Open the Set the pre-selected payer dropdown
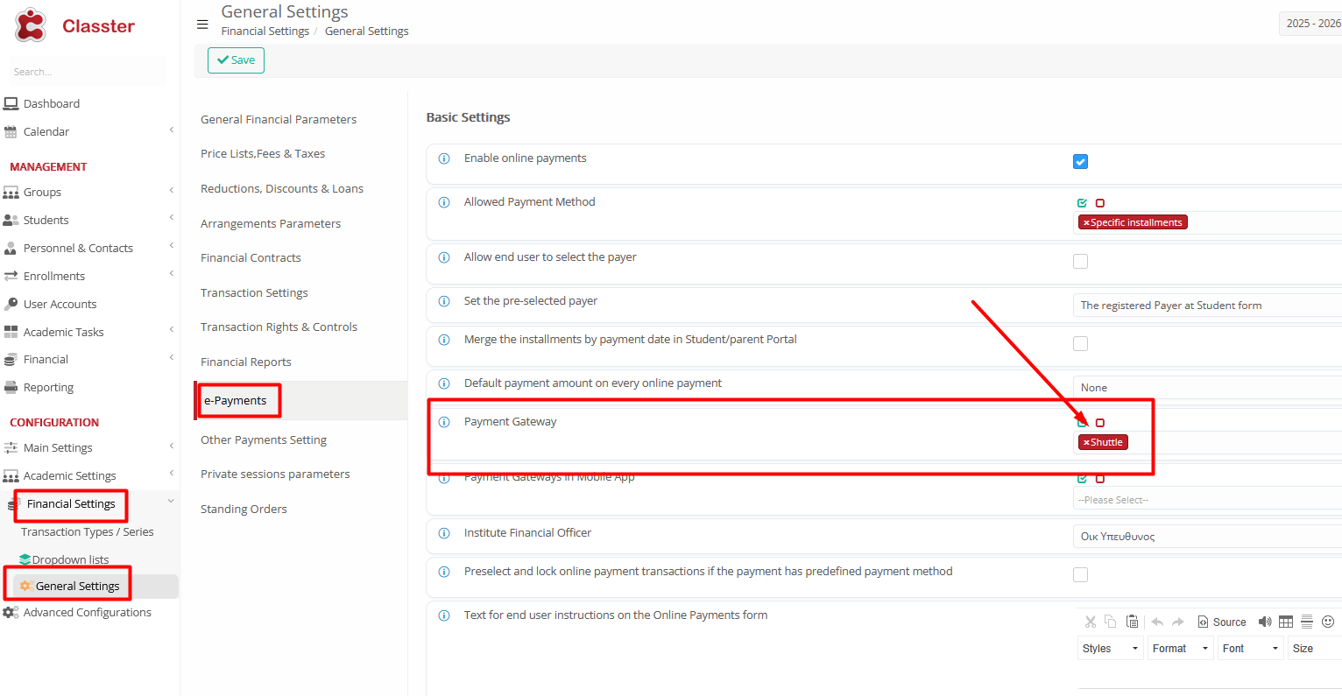The width and height of the screenshot is (1342, 696). (1205, 306)
